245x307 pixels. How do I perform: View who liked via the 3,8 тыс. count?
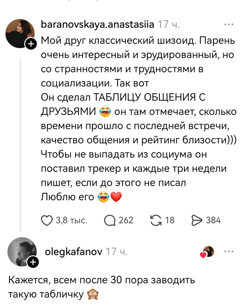[x=71, y=220]
